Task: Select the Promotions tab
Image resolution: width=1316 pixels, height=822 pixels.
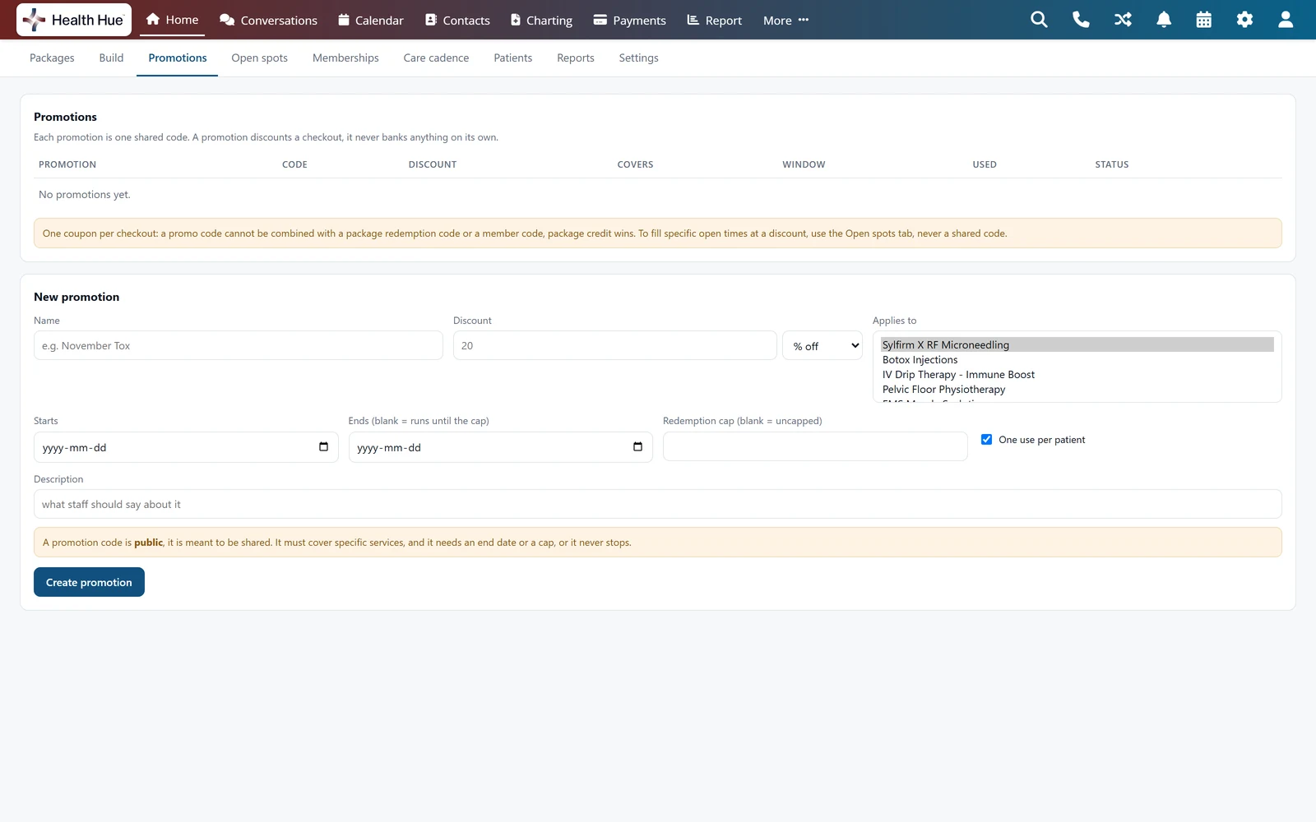Action: pyautogui.click(x=178, y=58)
